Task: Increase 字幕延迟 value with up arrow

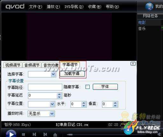Action: [59, 94]
